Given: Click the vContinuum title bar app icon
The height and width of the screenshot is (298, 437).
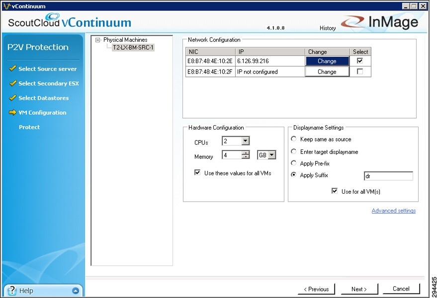Looking at the screenshot, I should pyautogui.click(x=6, y=6).
